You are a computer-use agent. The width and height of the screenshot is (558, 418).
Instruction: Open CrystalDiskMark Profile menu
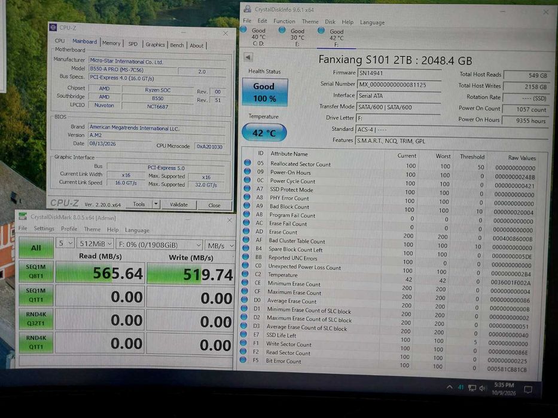pos(69,229)
